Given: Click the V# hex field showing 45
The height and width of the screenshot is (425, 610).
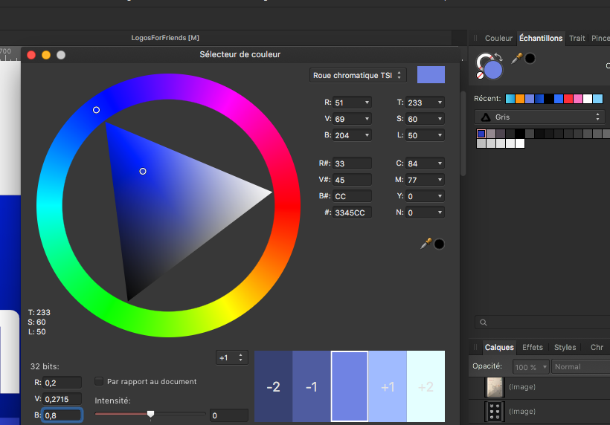Looking at the screenshot, I should 352,180.
